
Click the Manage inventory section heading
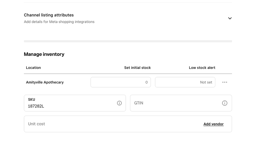[44, 54]
